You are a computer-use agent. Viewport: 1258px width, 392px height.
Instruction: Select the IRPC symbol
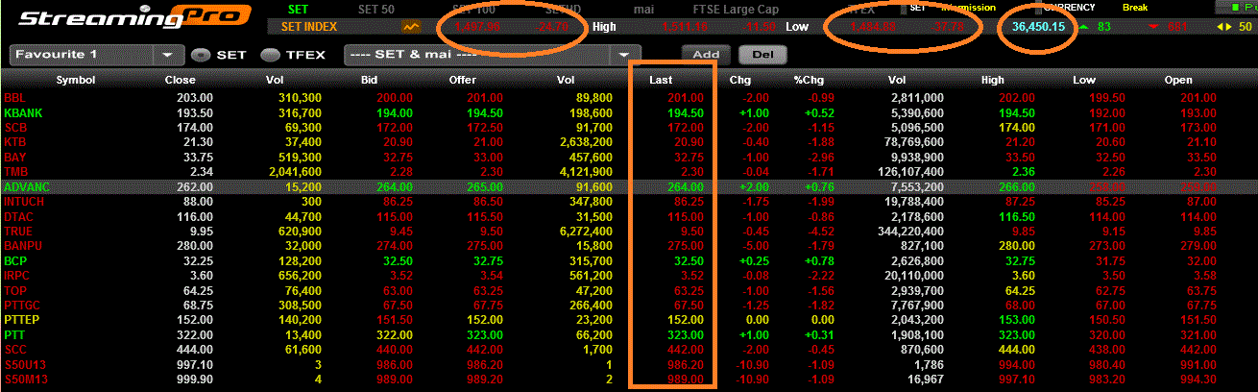coord(17,276)
